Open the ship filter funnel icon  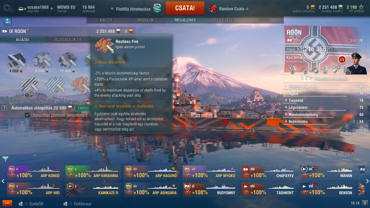tap(5, 159)
